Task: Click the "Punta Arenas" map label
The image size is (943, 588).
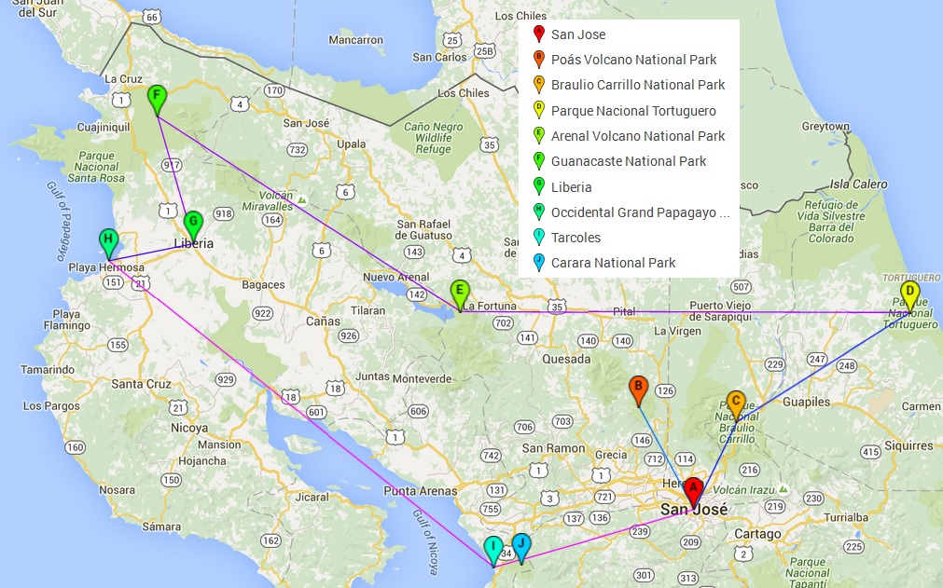Action: (x=421, y=491)
